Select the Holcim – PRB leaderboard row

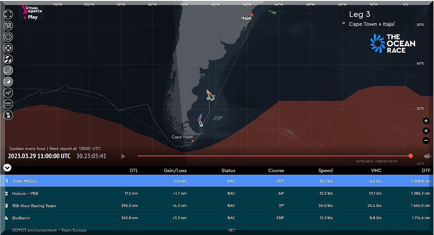pos(217,193)
